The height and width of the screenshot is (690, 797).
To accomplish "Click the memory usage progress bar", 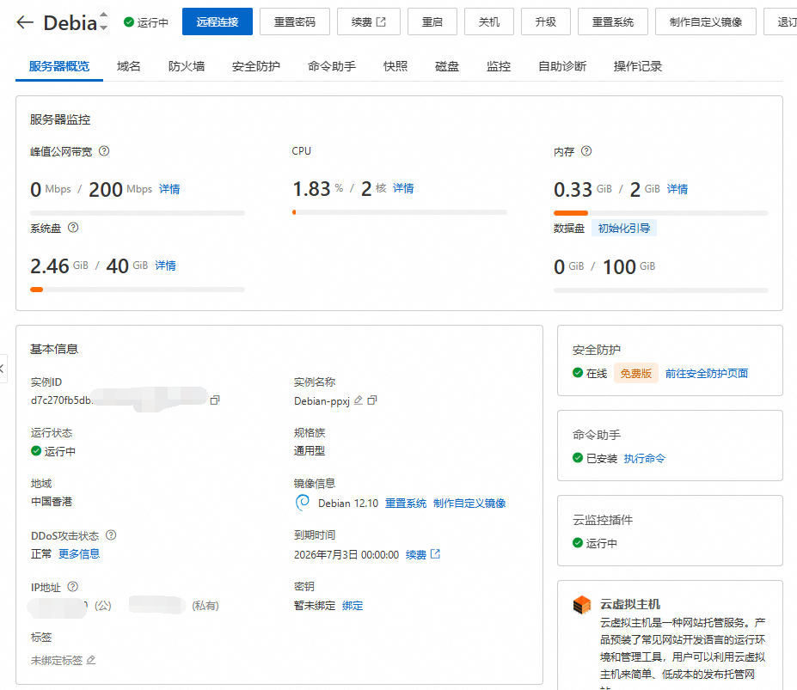I will tap(660, 212).
